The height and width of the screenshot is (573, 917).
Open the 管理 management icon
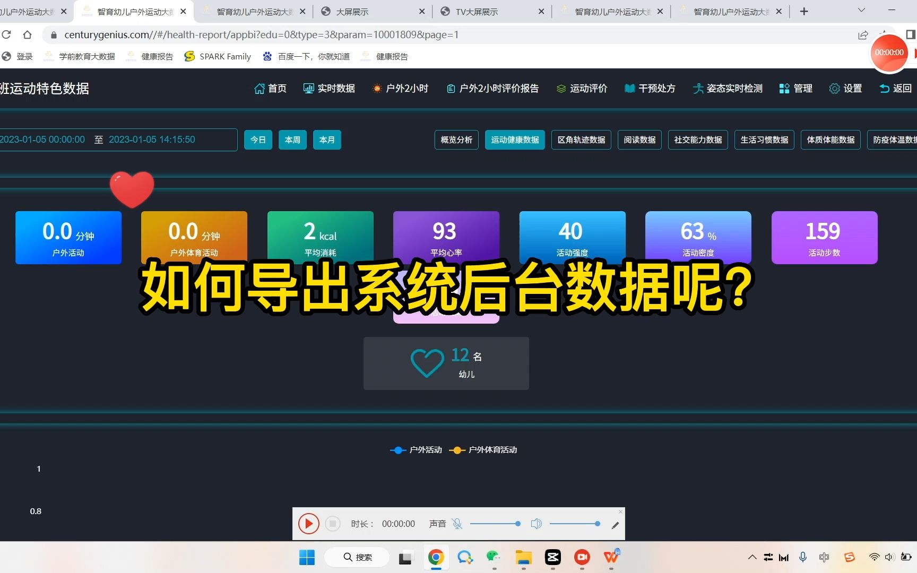pos(784,88)
